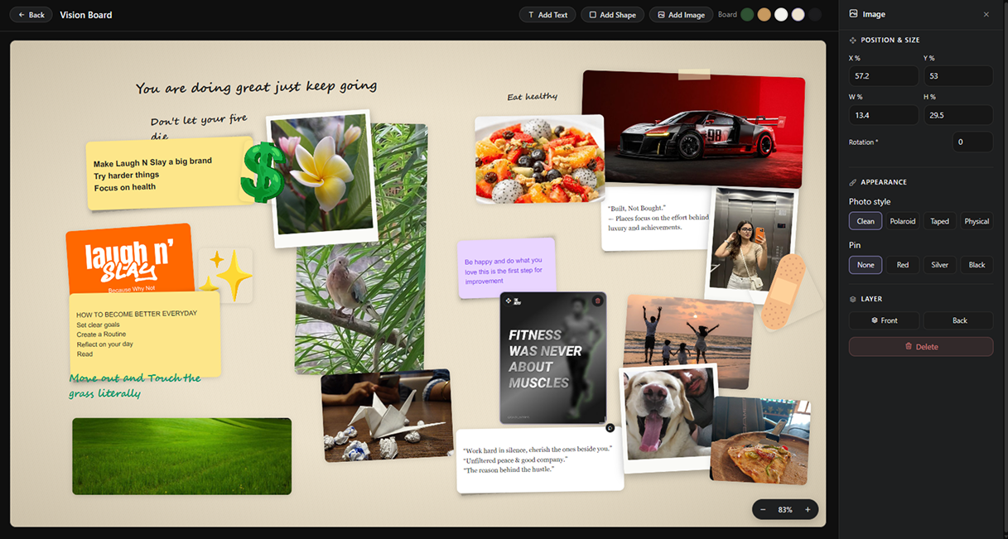Click the X % input field

tap(883, 75)
